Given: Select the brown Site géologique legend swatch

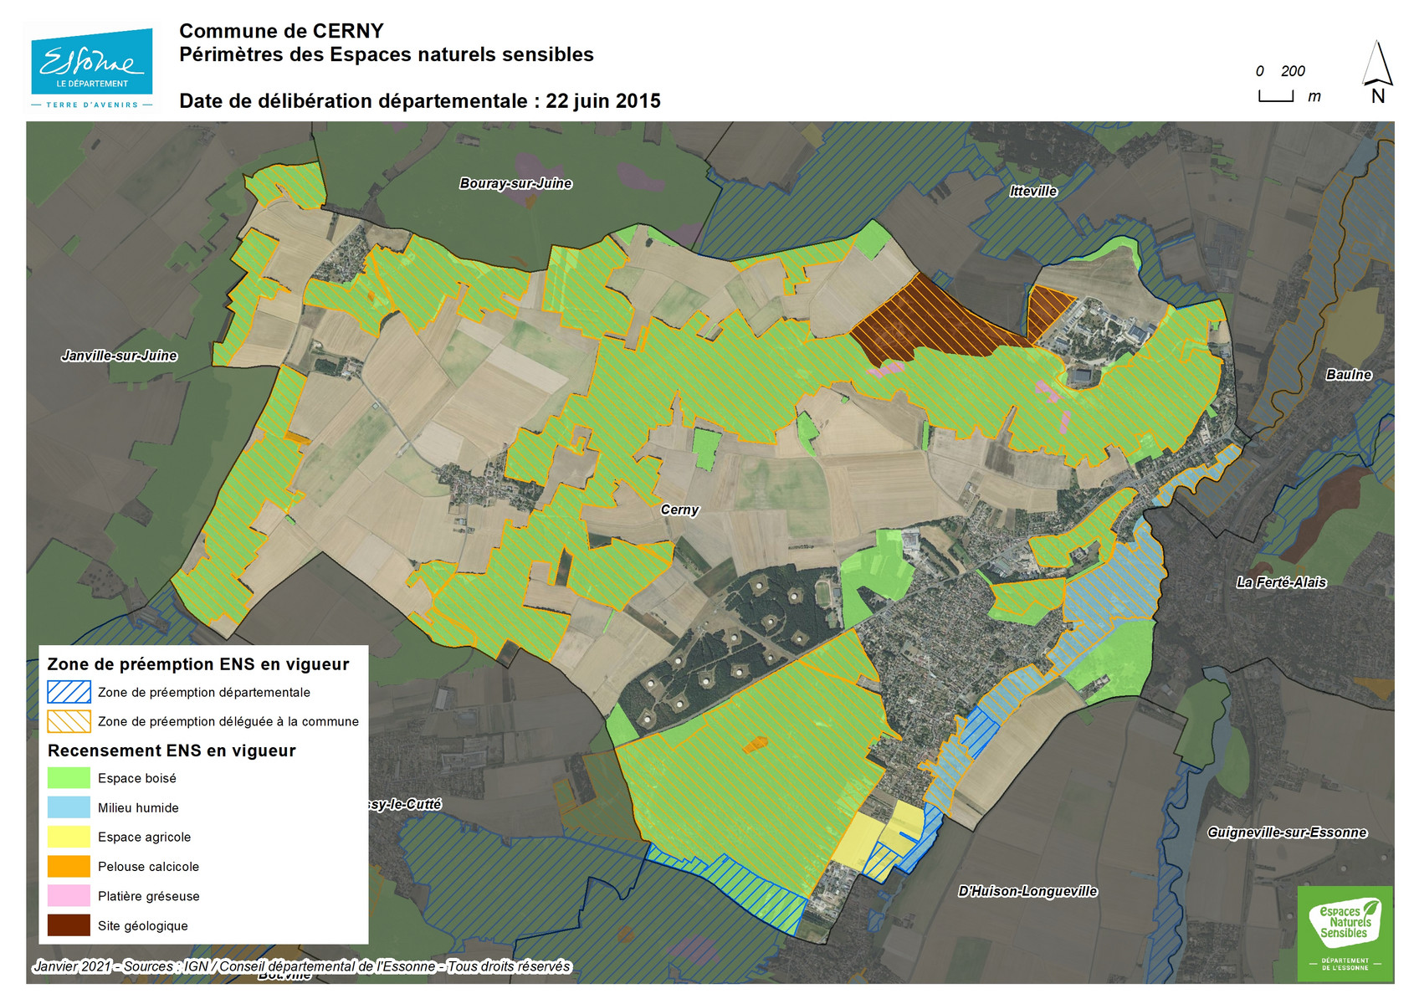Looking at the screenshot, I should [69, 925].
